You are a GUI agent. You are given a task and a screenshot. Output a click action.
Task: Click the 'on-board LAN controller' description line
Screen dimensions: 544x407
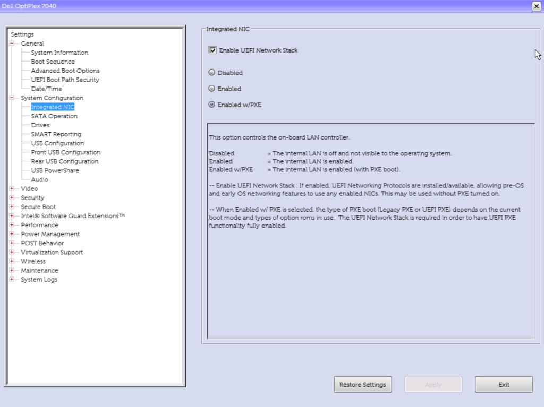coord(279,137)
